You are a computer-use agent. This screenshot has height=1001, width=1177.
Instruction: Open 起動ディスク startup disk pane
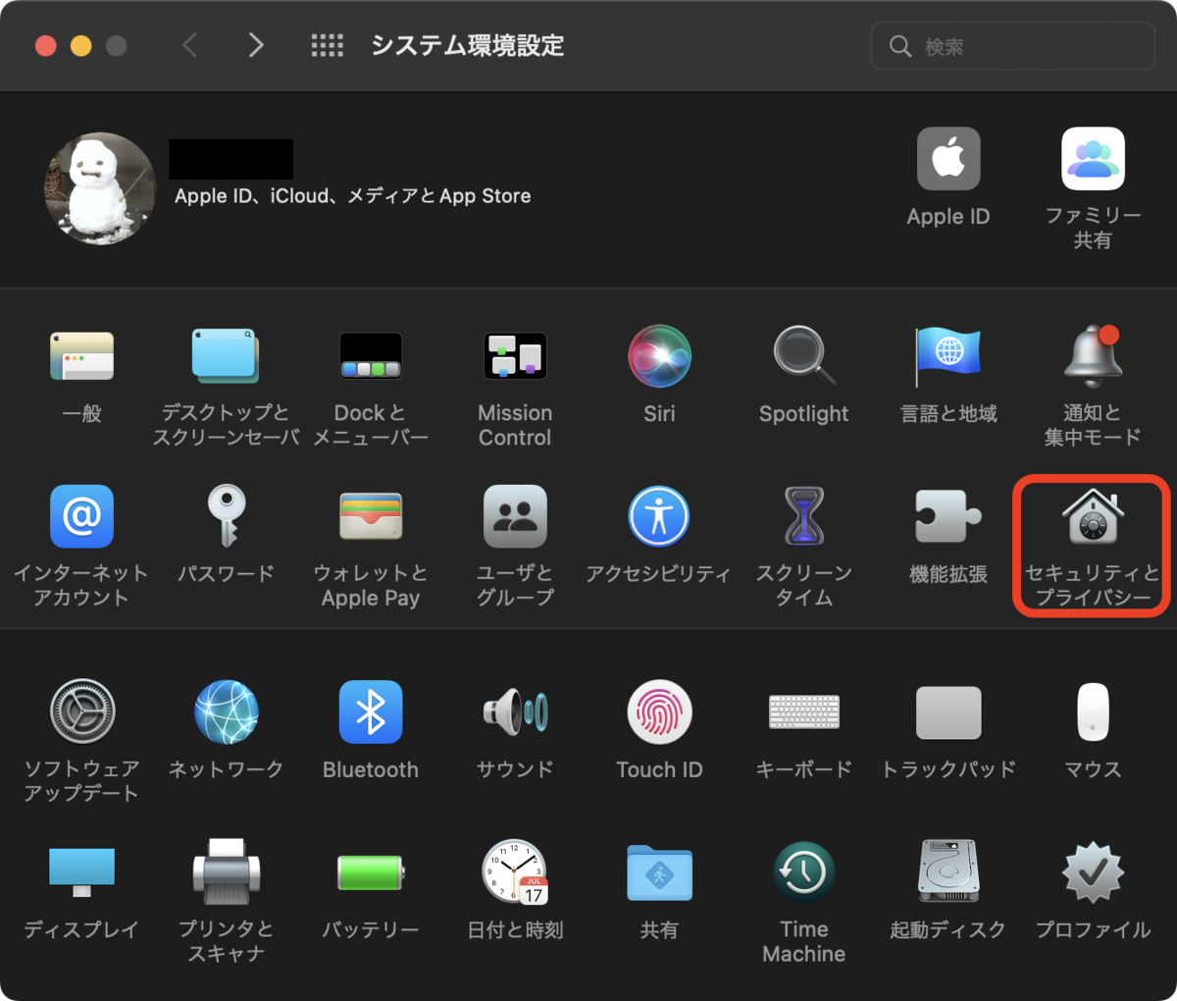[948, 871]
